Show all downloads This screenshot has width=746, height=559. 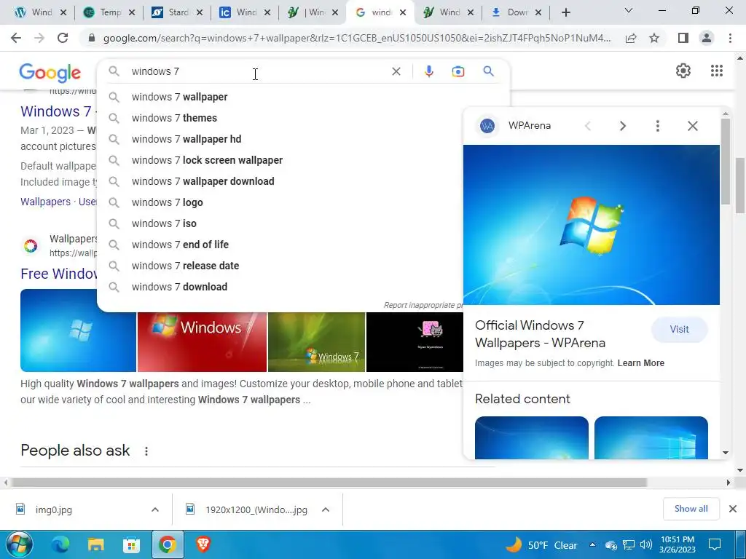click(691, 509)
